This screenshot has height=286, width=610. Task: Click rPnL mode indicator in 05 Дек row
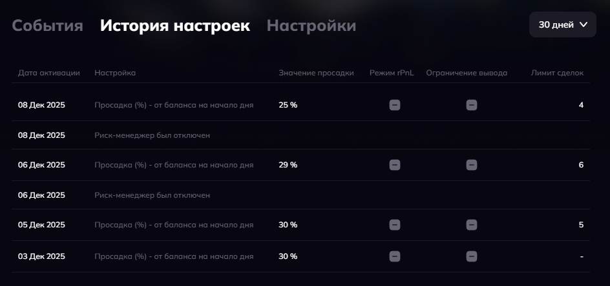395,225
